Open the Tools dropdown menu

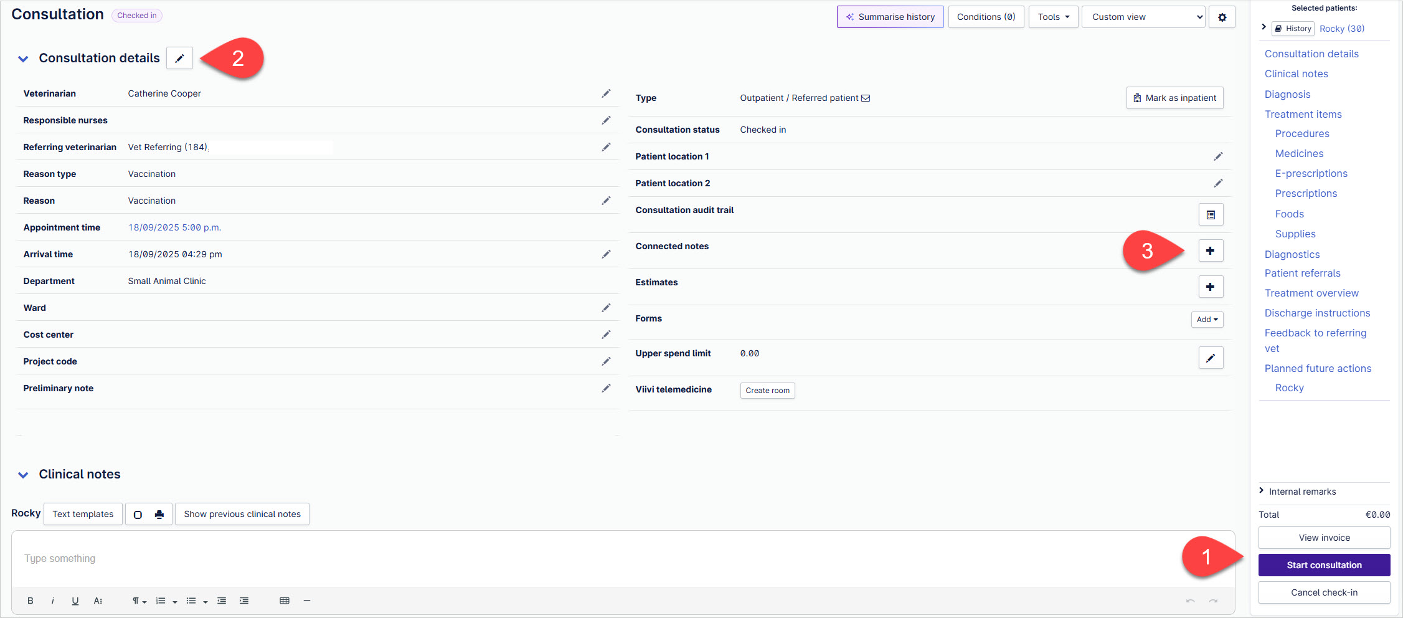[x=1053, y=17]
